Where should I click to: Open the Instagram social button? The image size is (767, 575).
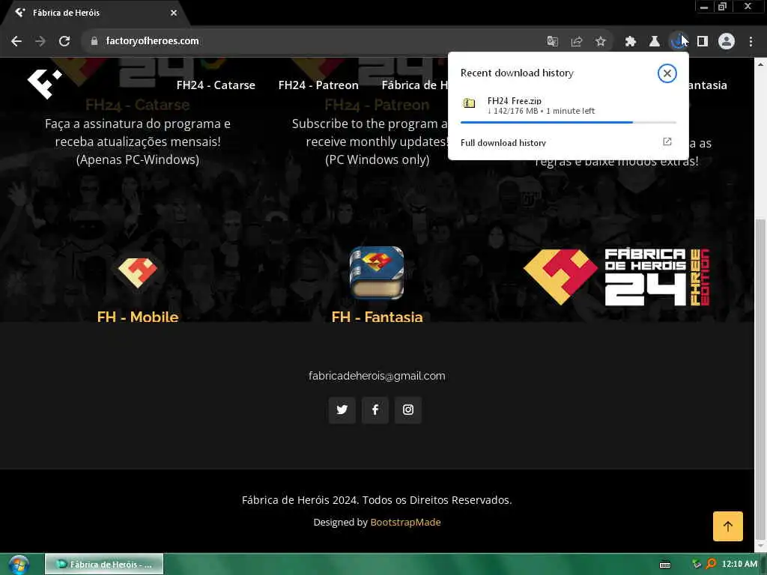(x=408, y=410)
